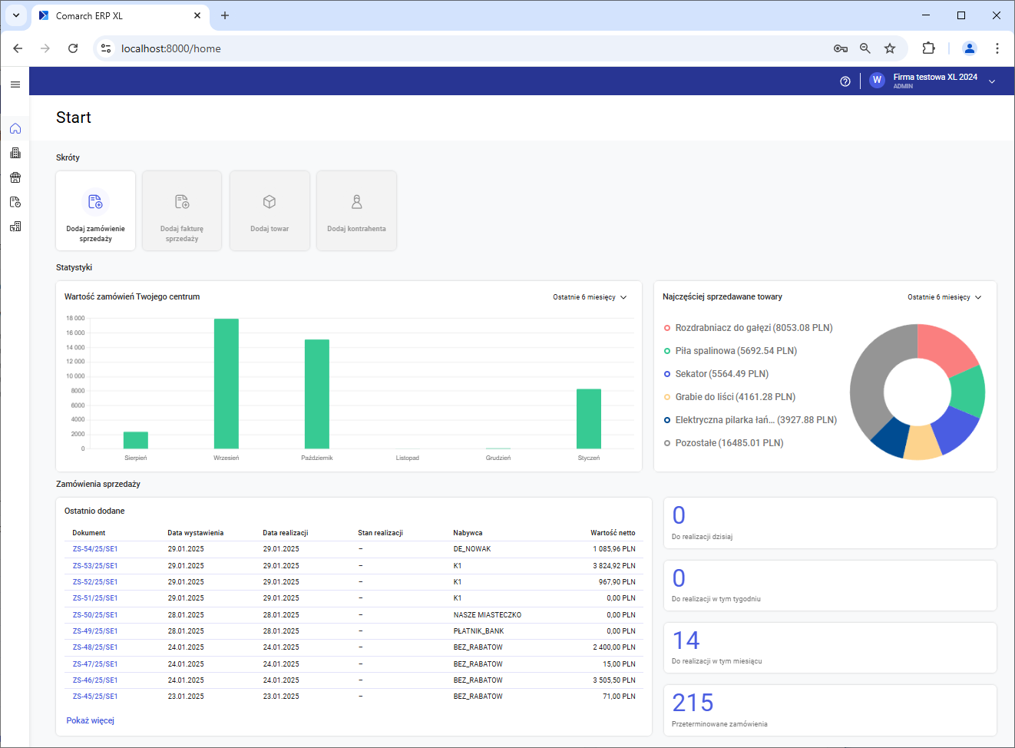Click the Sierpień bar in chart
Screen dimensions: 1015x748
136,440
